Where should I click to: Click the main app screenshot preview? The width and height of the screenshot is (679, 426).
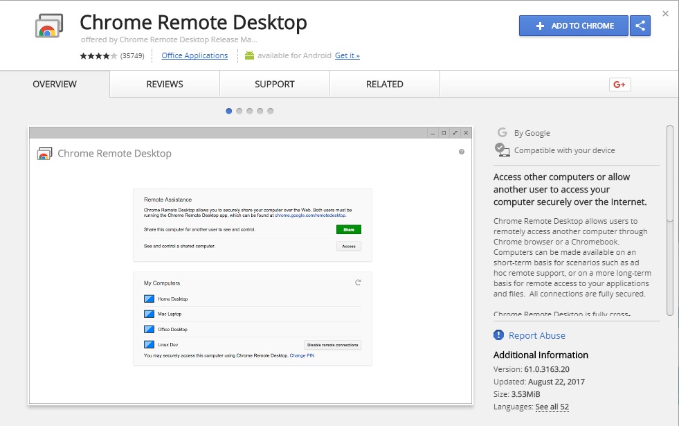(x=251, y=266)
